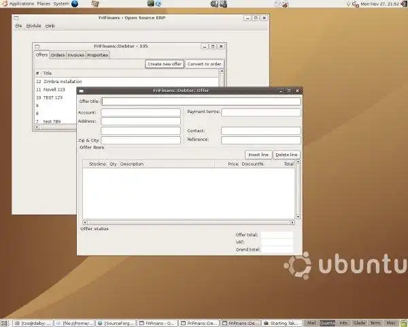Click the Grand total value field
Image resolution: width=408 pixels, height=327 pixels.
(277, 249)
